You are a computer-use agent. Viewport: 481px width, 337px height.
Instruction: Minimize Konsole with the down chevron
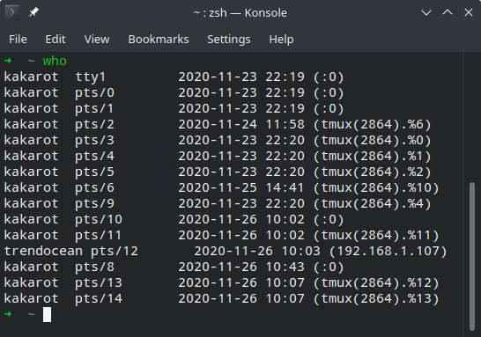tap(426, 13)
